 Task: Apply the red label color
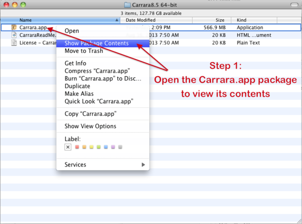[x=77, y=147]
